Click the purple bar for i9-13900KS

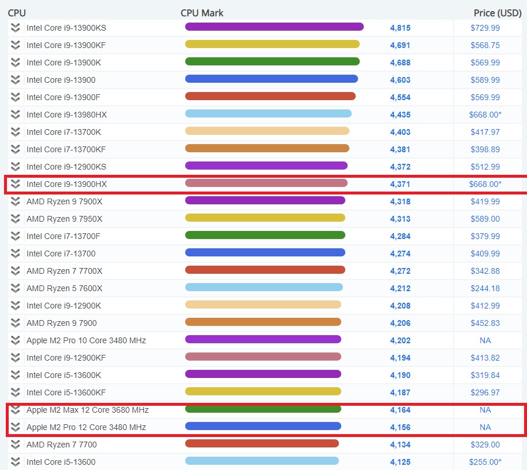coord(274,27)
